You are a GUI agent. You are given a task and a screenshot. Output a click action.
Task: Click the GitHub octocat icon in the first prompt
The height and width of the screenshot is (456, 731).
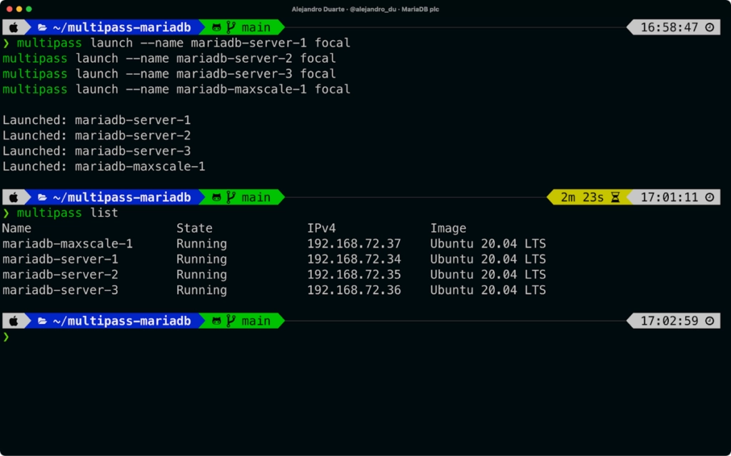tap(217, 27)
